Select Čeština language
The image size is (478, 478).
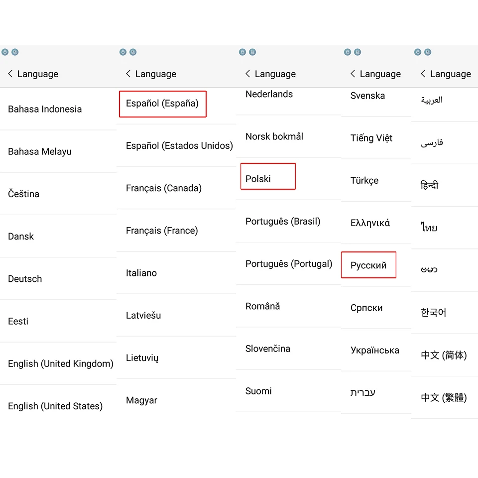(58, 194)
